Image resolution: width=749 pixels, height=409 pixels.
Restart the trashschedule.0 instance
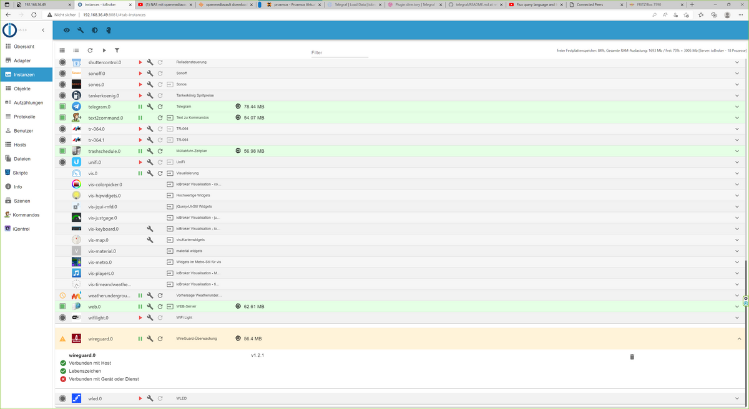click(x=160, y=151)
